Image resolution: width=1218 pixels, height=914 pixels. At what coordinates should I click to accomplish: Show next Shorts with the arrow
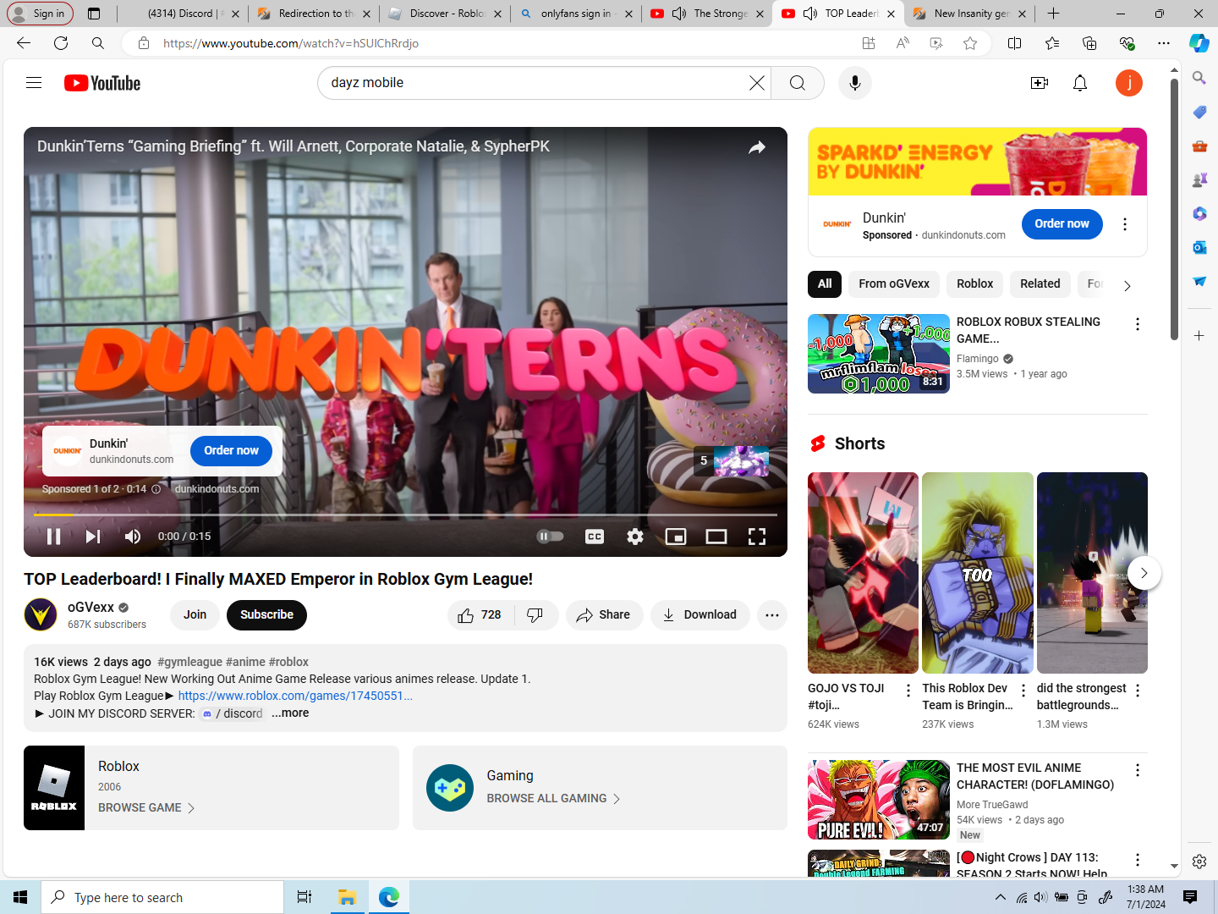(1144, 573)
